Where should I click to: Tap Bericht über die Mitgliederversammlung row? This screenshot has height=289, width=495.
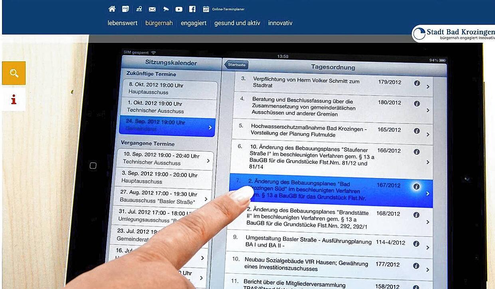click(328, 282)
